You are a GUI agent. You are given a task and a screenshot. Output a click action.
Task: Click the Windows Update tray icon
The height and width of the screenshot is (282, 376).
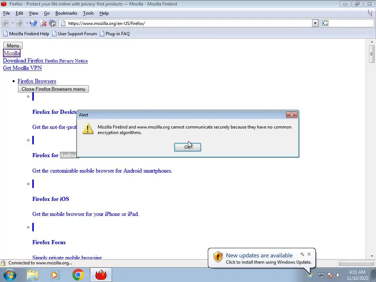311,275
